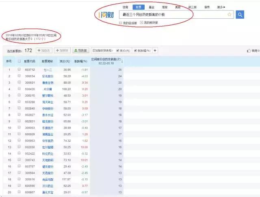
Task: Click the 加自选 button
Action: 44,50
